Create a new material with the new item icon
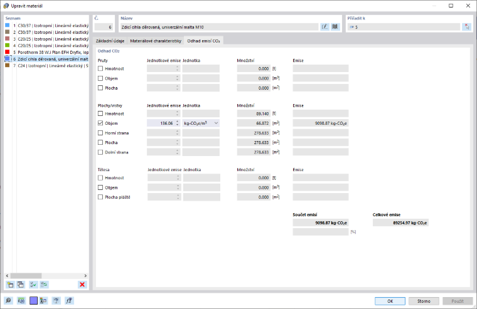This screenshot has height=309, width=477. click(x=10, y=285)
